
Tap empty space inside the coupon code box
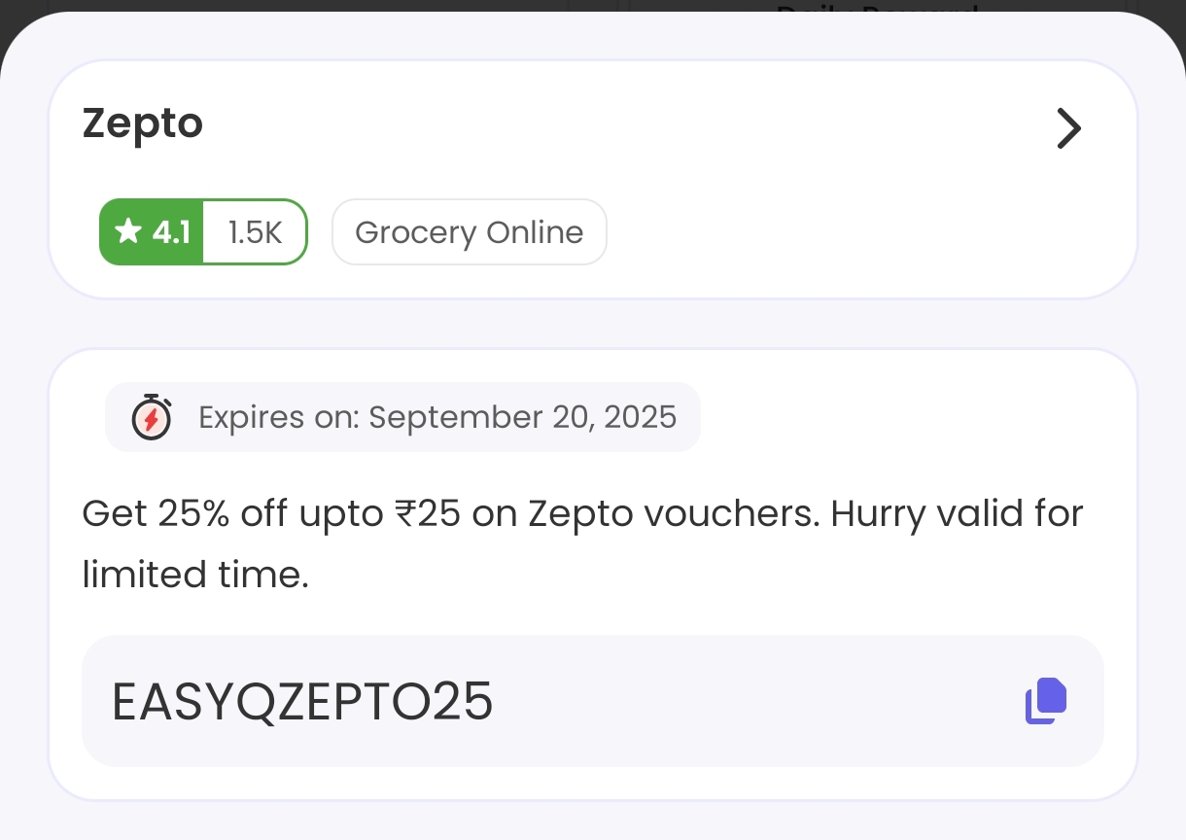(x=758, y=702)
